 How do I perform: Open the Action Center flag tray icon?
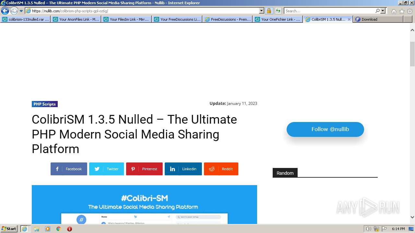pyautogui.click(x=384, y=229)
